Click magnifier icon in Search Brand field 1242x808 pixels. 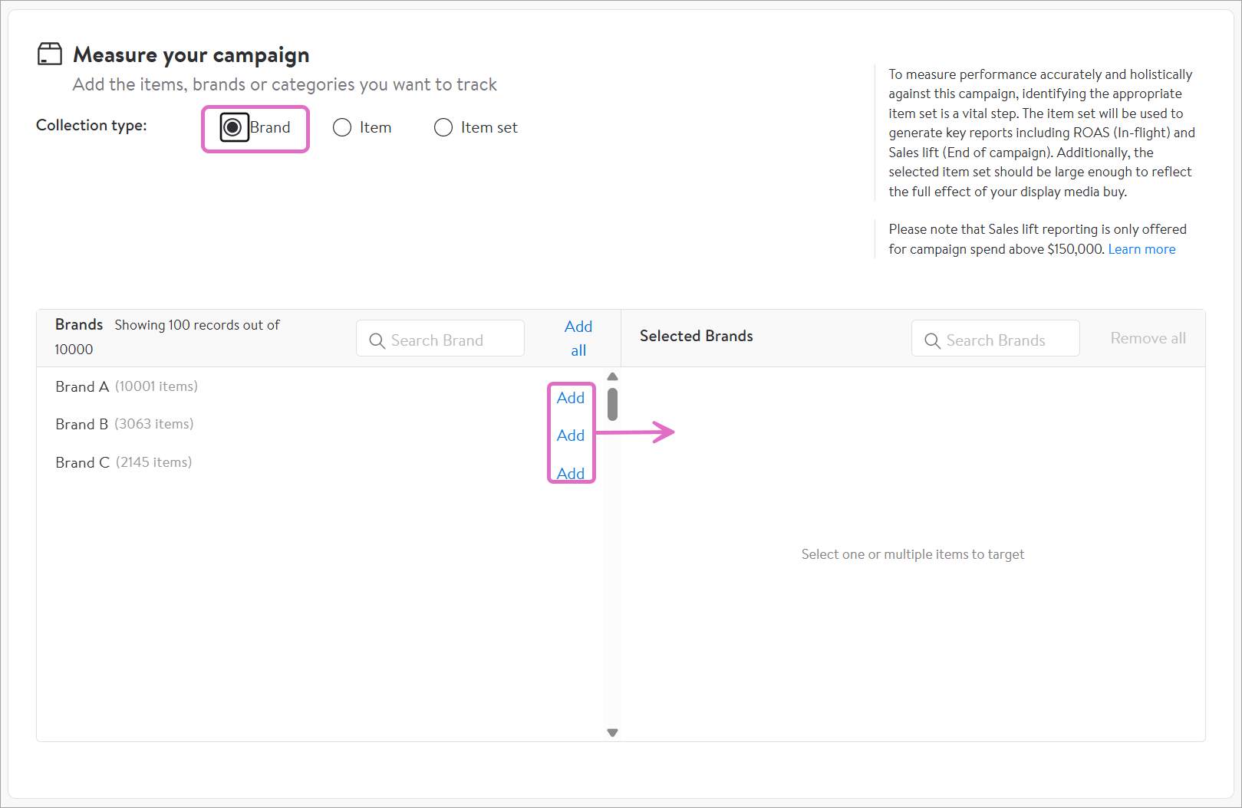coord(377,340)
